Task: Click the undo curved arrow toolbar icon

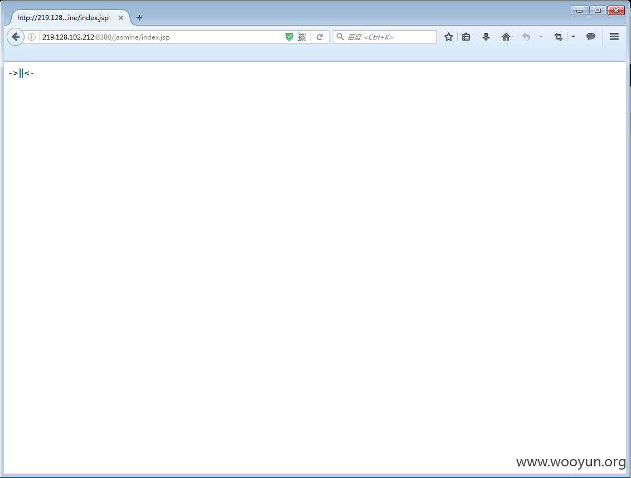Action: tap(526, 37)
